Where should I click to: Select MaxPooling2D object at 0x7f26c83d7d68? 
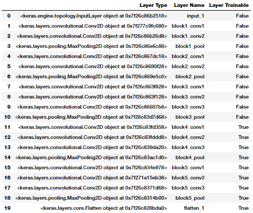coord(91,117)
